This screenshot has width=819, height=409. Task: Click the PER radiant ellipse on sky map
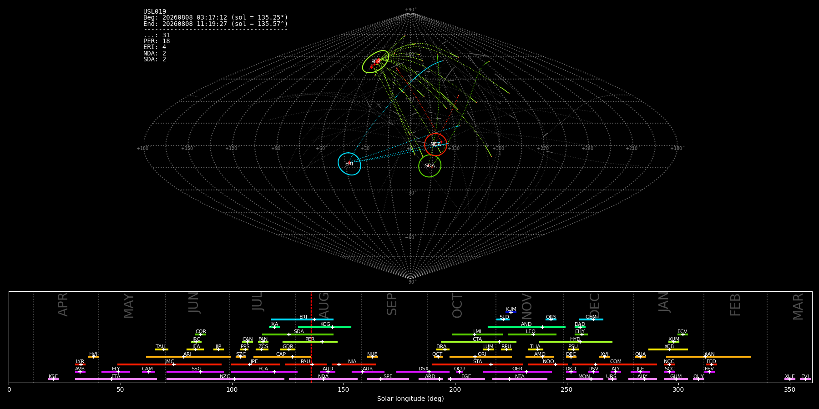click(x=376, y=62)
